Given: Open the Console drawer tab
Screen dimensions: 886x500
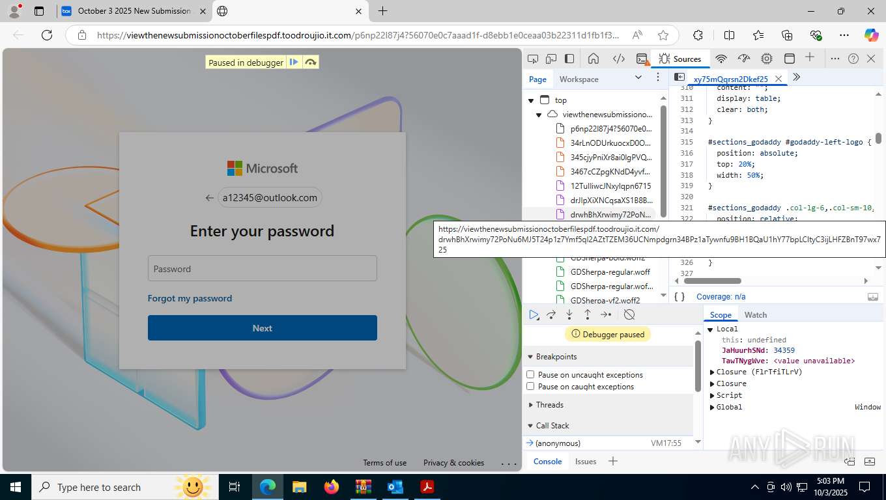Looking at the screenshot, I should coord(548,462).
